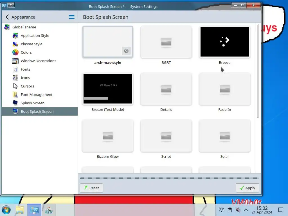Screen dimensions: 288x216
Task: Select the arch-mac-style theme thumbnail
Action: tap(108, 42)
